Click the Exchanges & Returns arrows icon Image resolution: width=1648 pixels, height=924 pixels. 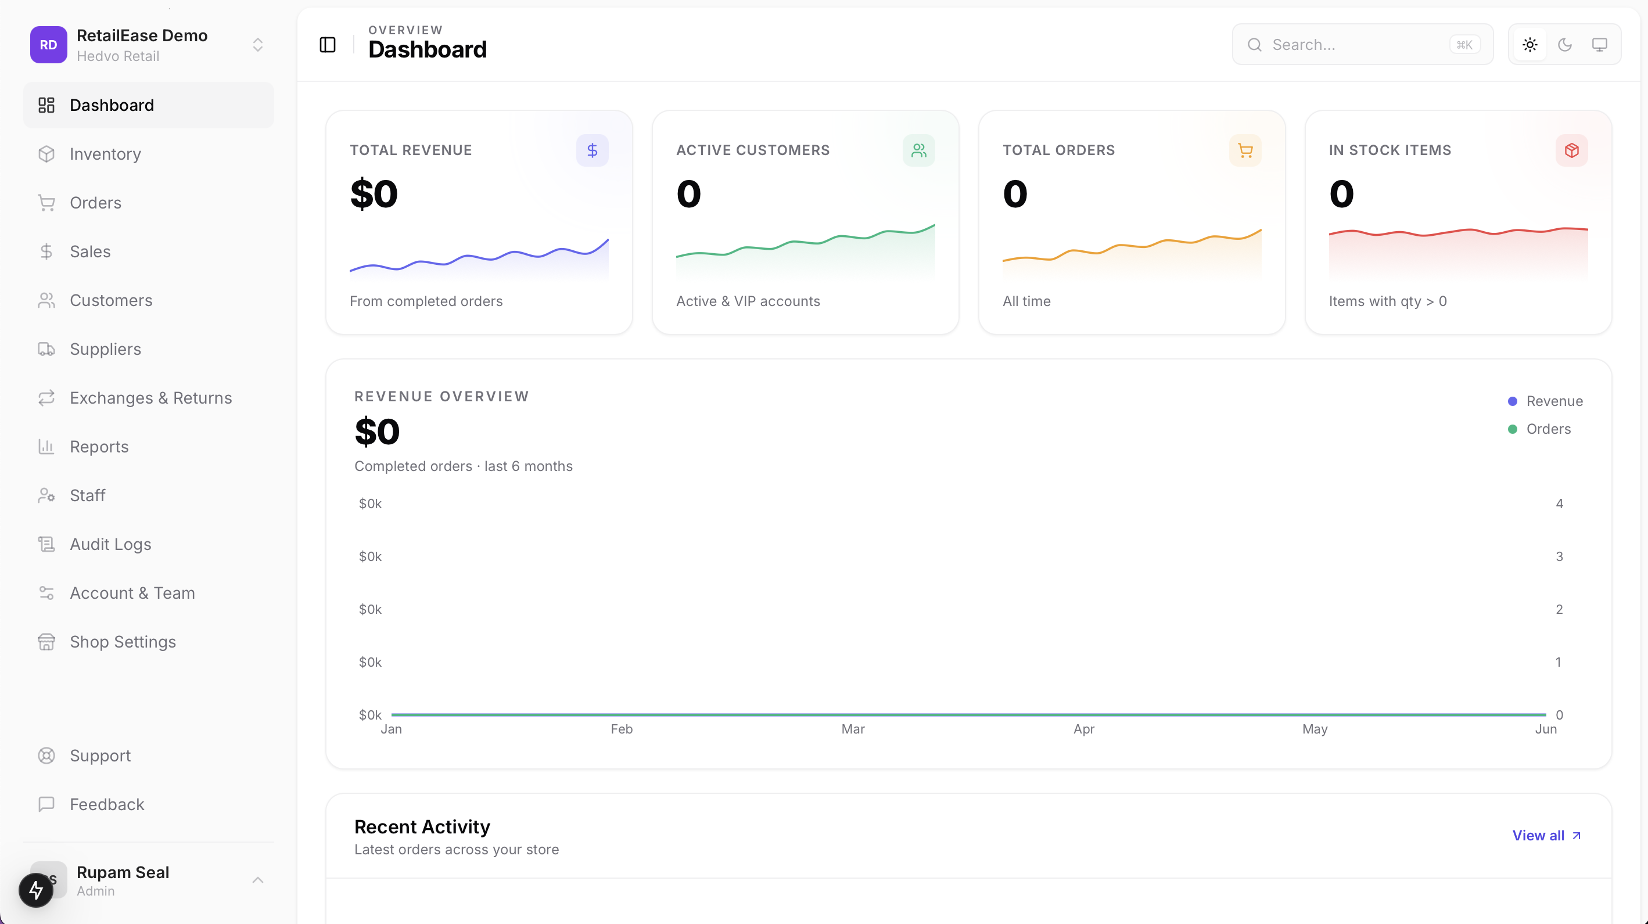pos(46,398)
